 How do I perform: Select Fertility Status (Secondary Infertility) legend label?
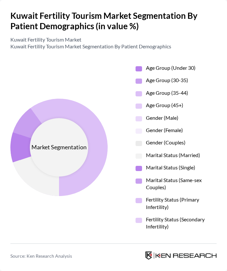coord(175,223)
